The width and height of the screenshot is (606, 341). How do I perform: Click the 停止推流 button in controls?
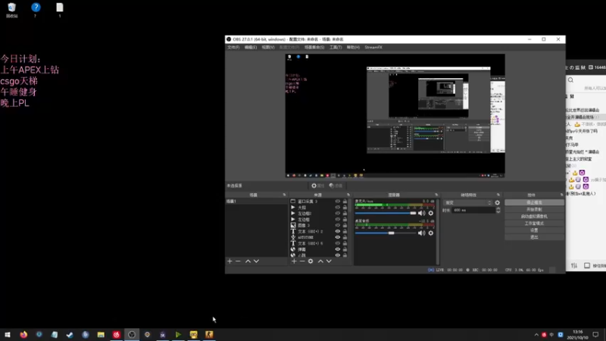click(x=534, y=202)
